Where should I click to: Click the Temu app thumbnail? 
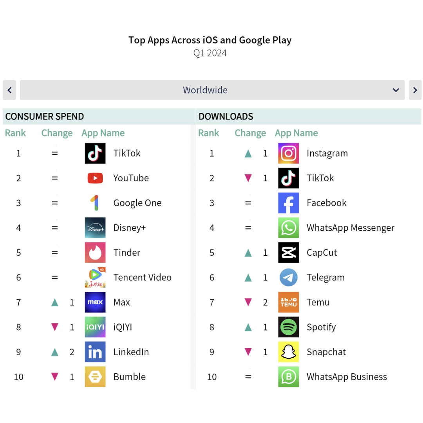[288, 302]
